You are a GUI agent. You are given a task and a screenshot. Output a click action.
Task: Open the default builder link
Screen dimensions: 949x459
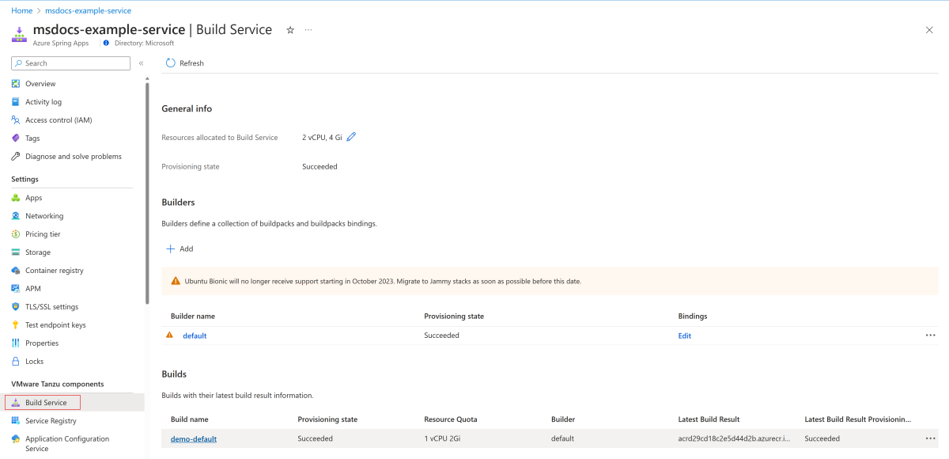point(195,336)
